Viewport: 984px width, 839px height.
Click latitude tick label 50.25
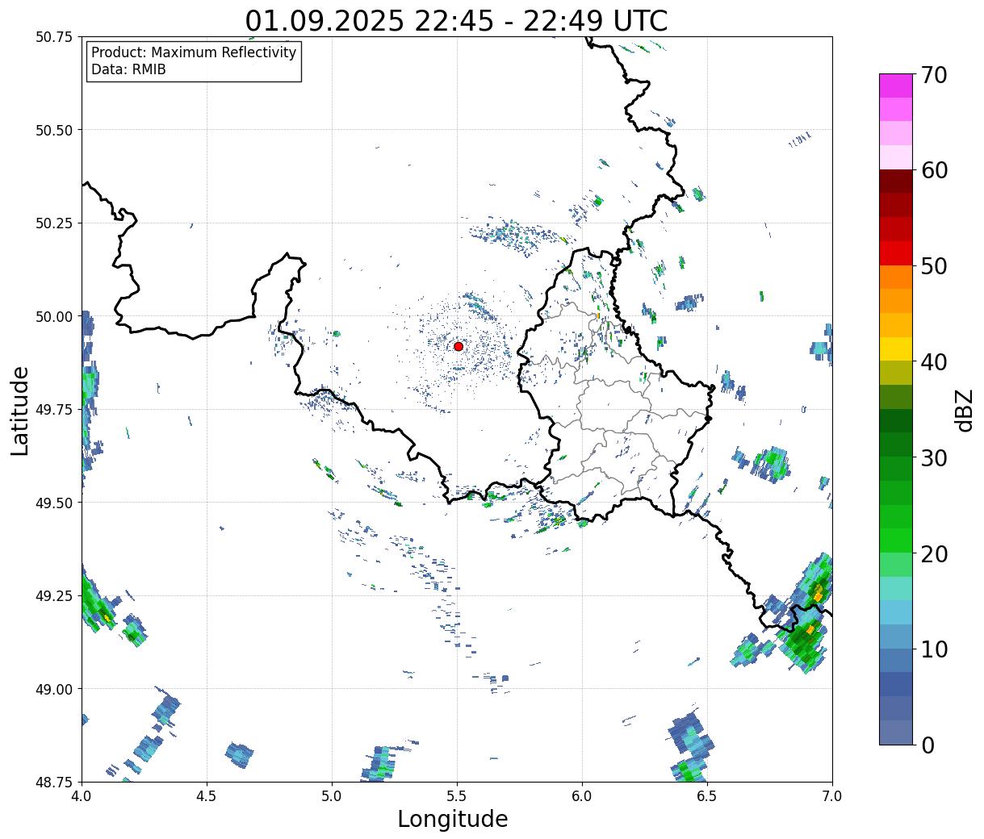(x=53, y=223)
